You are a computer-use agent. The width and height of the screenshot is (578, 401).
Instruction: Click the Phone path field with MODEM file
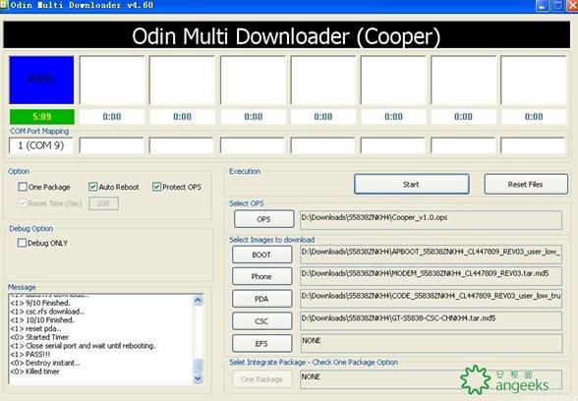(x=431, y=276)
